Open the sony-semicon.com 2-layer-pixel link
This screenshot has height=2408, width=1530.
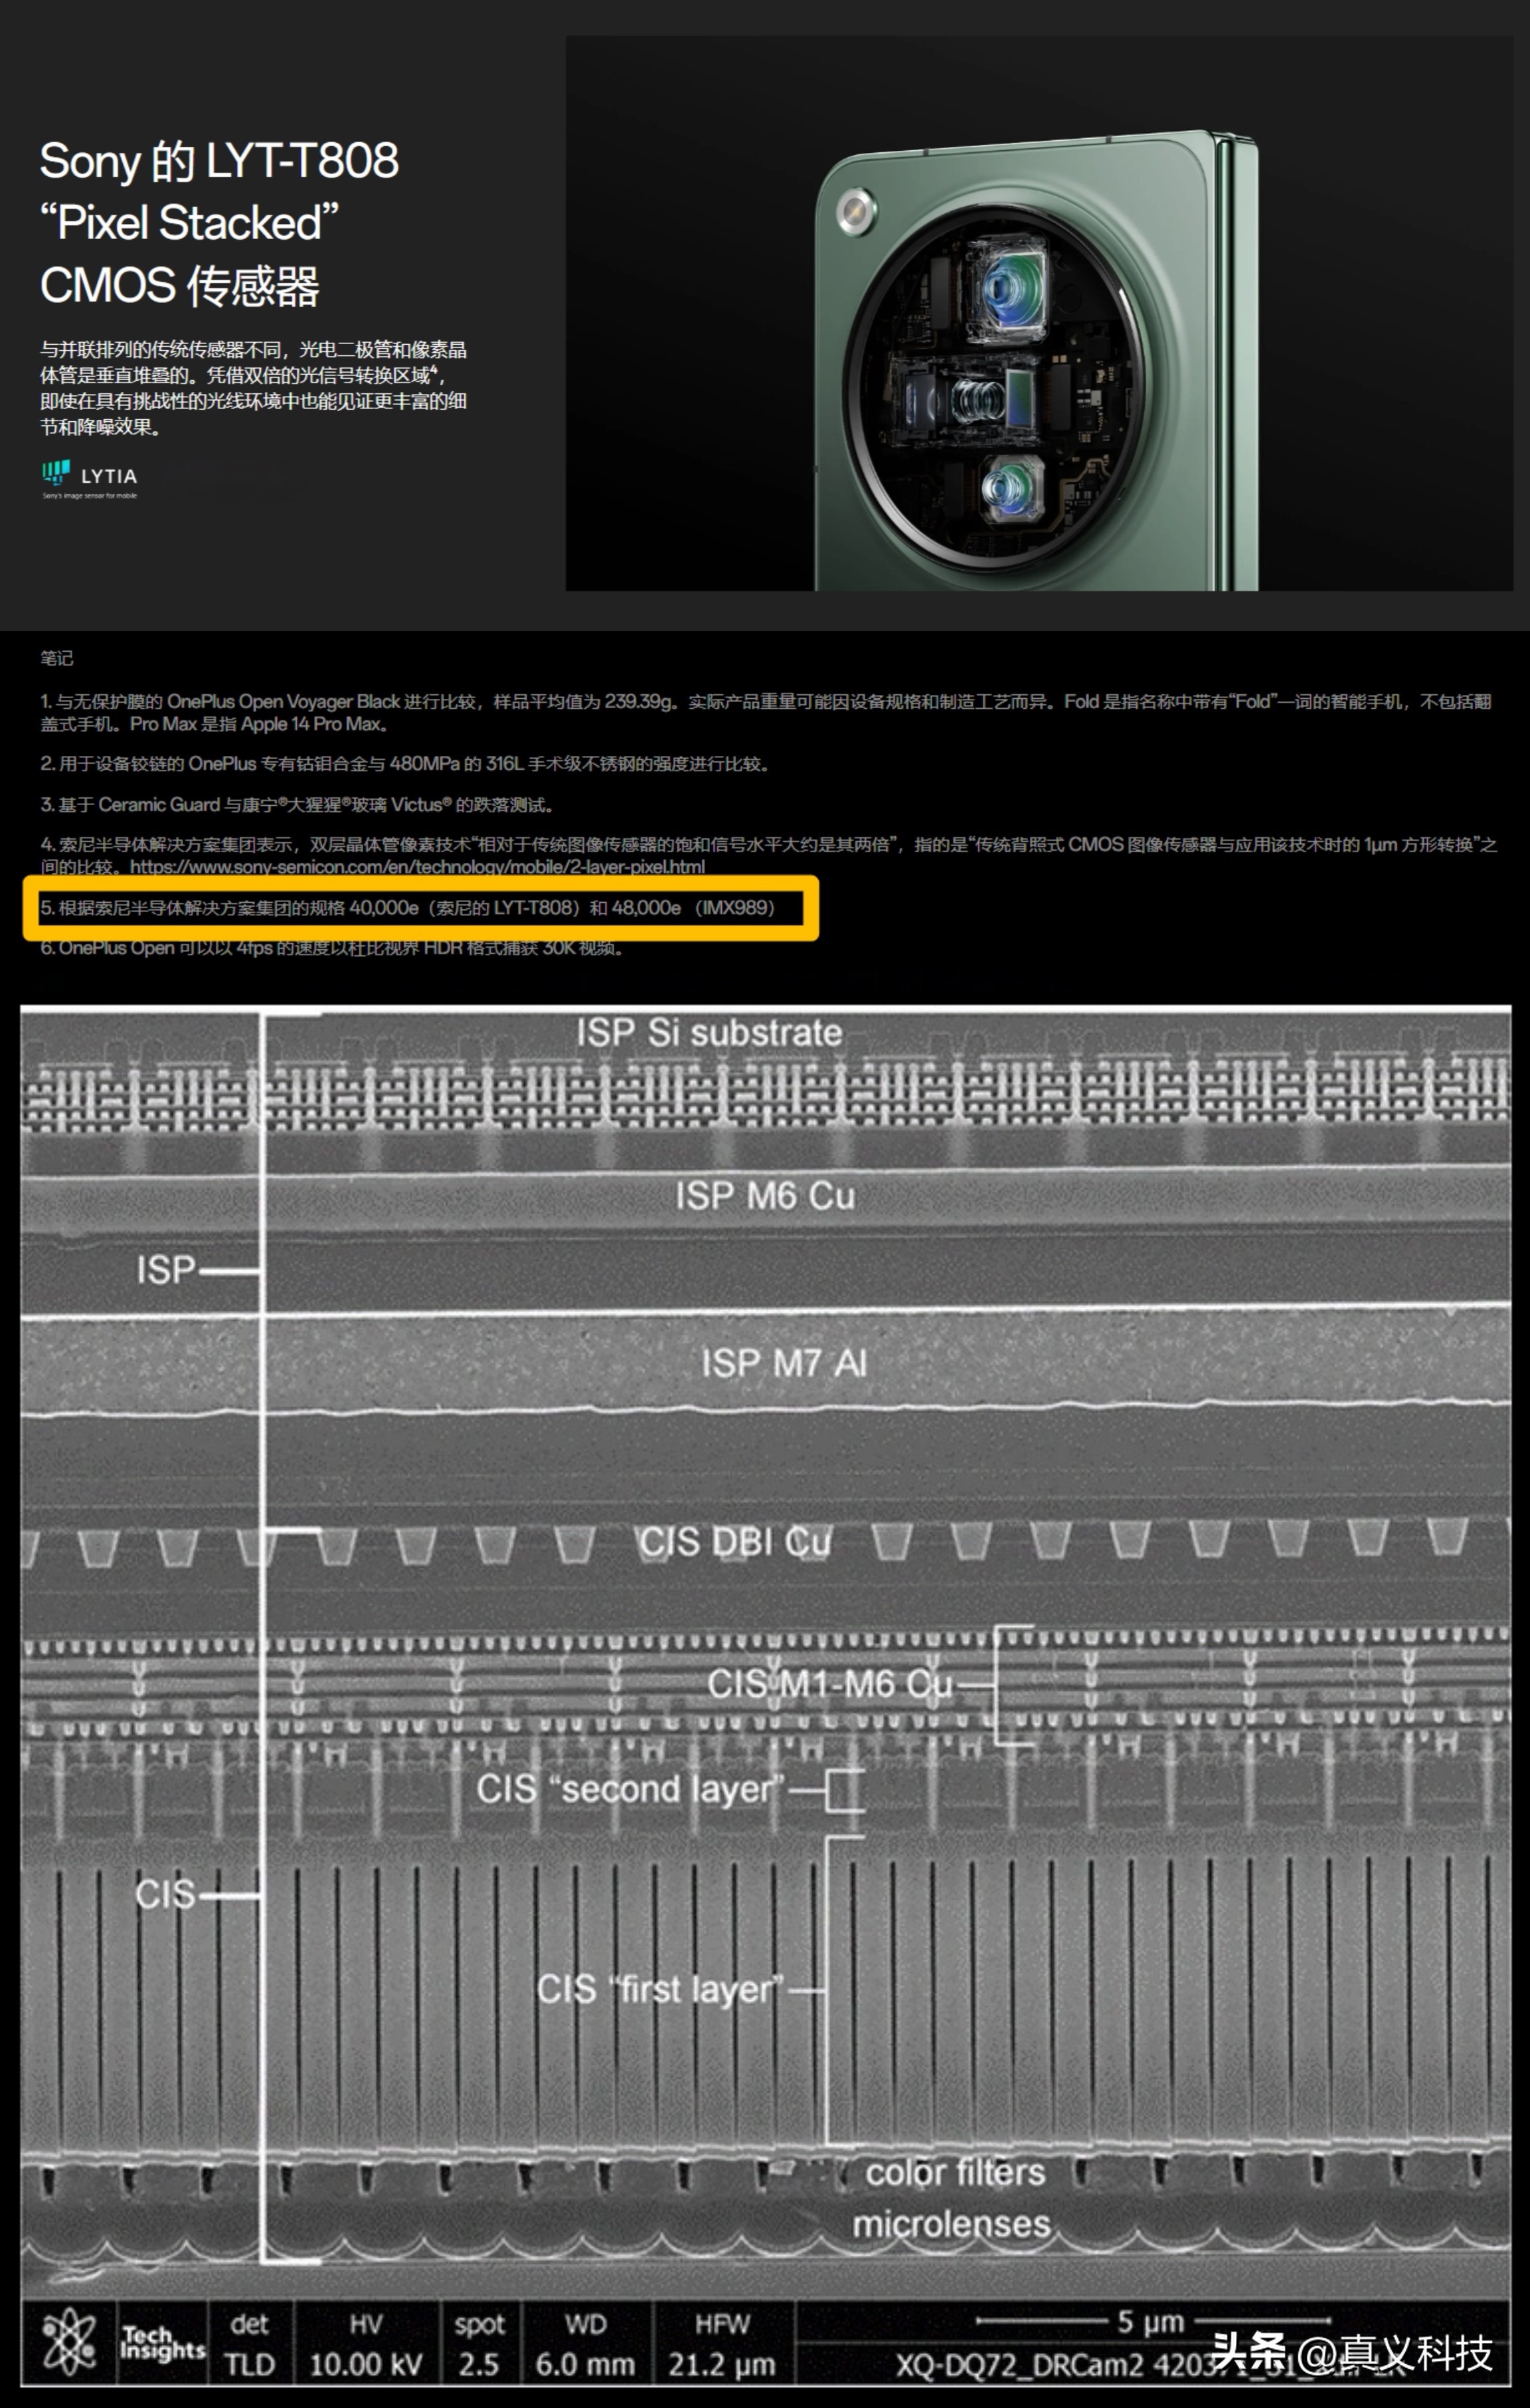pyautogui.click(x=417, y=867)
